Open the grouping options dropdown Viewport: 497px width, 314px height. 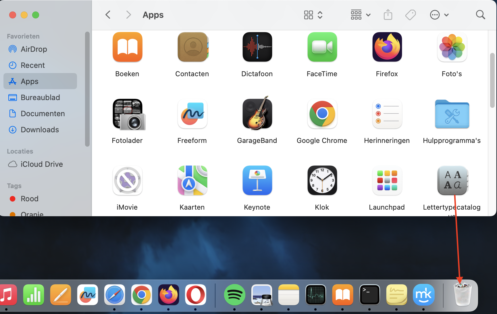tap(360, 15)
